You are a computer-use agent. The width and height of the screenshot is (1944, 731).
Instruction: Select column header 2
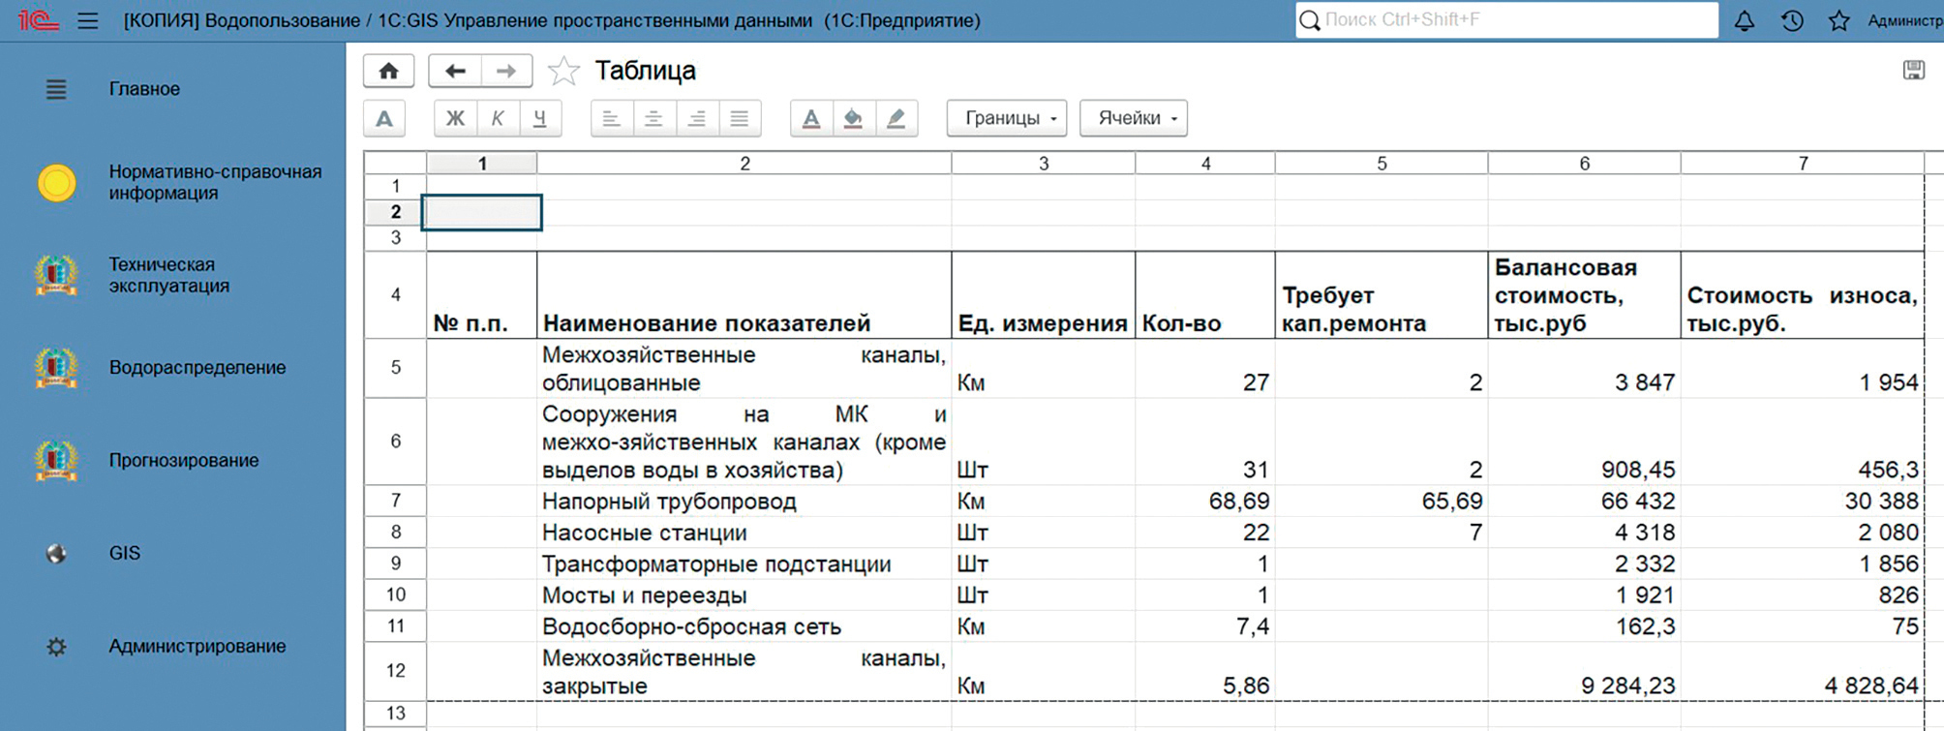[744, 164]
